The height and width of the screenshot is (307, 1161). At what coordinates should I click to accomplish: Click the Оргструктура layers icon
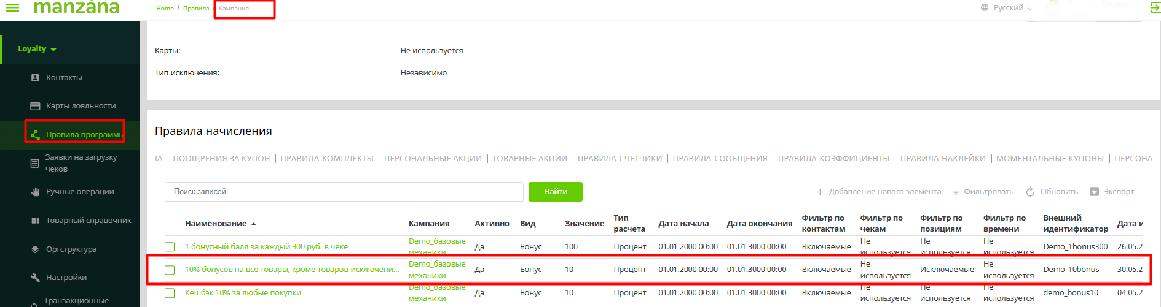point(35,249)
